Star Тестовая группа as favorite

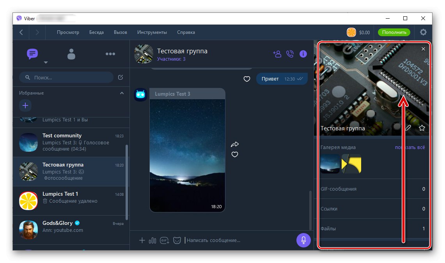pyautogui.click(x=422, y=127)
